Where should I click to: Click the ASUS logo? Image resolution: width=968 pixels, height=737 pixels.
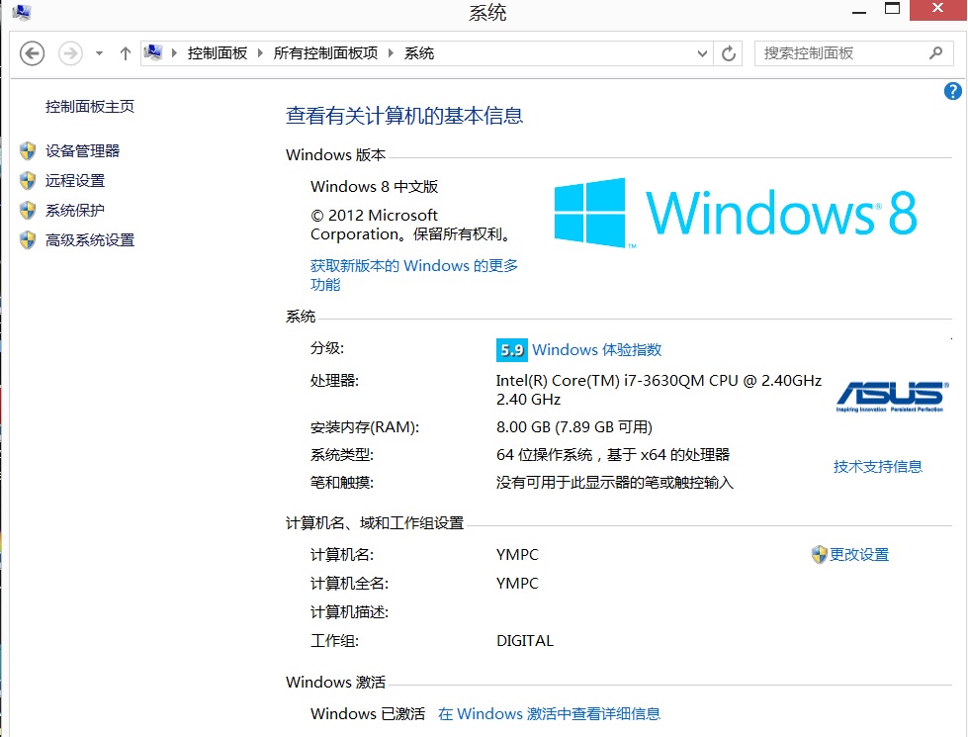892,397
